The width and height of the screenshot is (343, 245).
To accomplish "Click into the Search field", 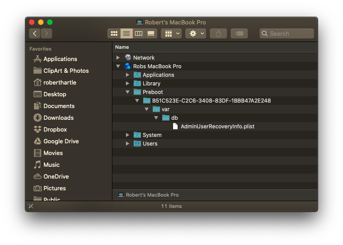I will (286, 33).
